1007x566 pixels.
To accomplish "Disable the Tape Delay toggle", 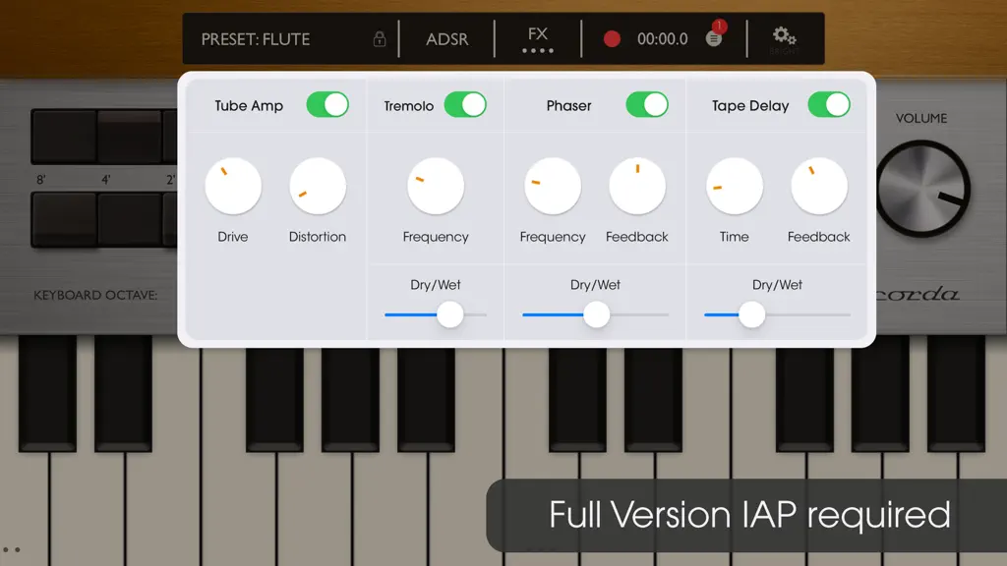I will point(829,104).
